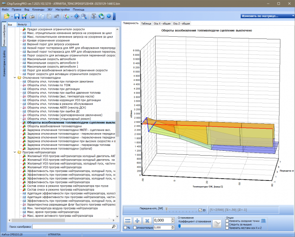The image size is (295, 237).
Task: Click the 'Поиск калибровки' search field
Action: pyautogui.click(x=72, y=227)
